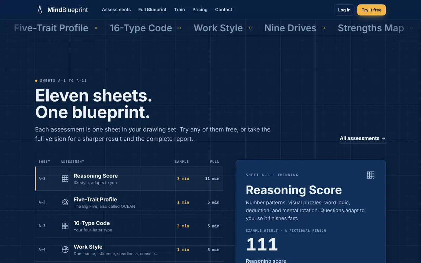The height and width of the screenshot is (263, 421).
Task: Click the Work Style pie-circle icon
Action: point(65,250)
